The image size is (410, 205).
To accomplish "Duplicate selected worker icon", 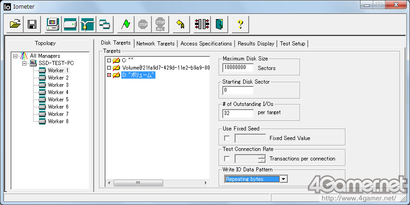I will (105, 24).
